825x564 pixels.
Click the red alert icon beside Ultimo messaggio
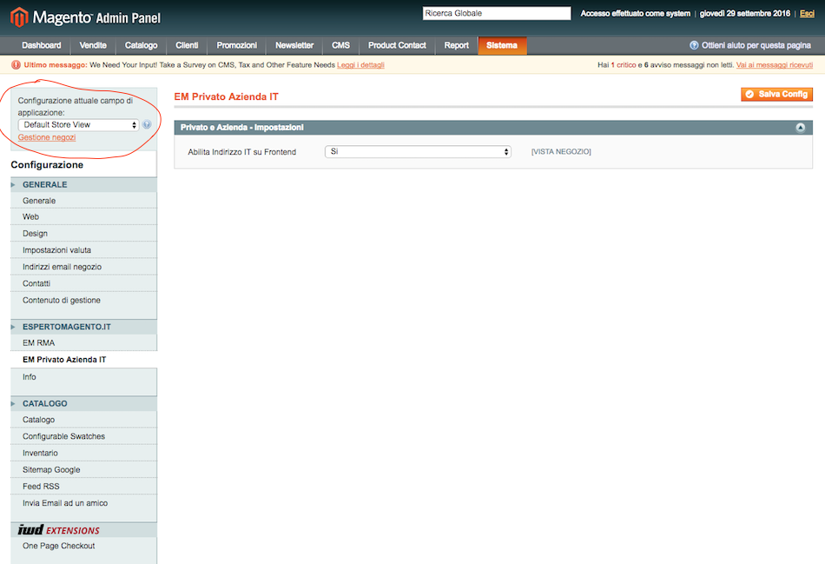tap(16, 65)
